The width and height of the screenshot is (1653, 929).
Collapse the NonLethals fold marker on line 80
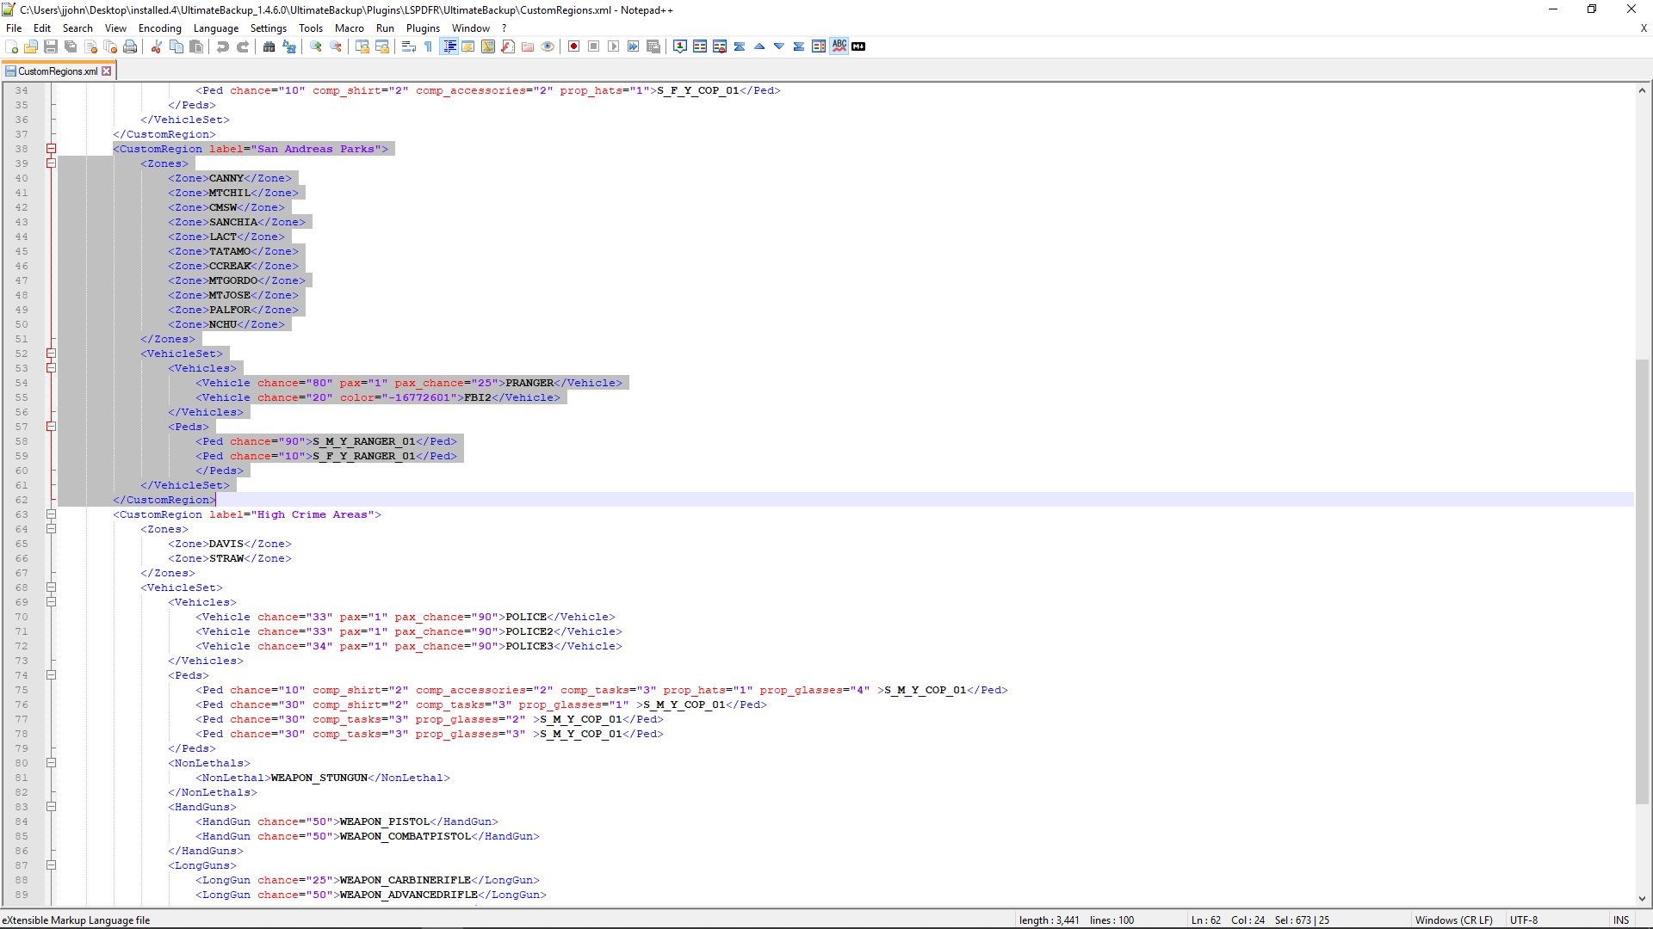click(x=51, y=763)
